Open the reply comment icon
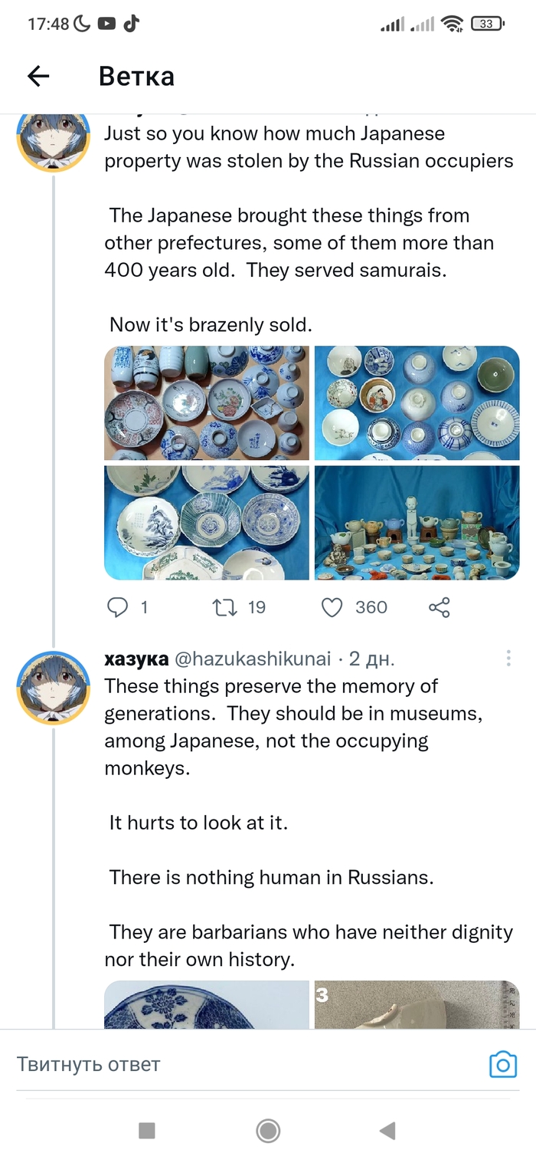 [117, 607]
